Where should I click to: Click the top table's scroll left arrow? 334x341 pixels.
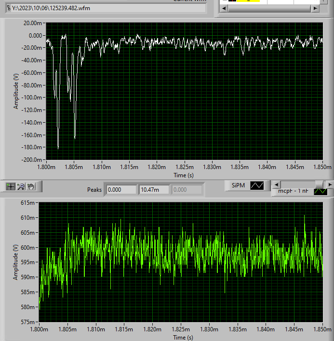(x=224, y=9)
